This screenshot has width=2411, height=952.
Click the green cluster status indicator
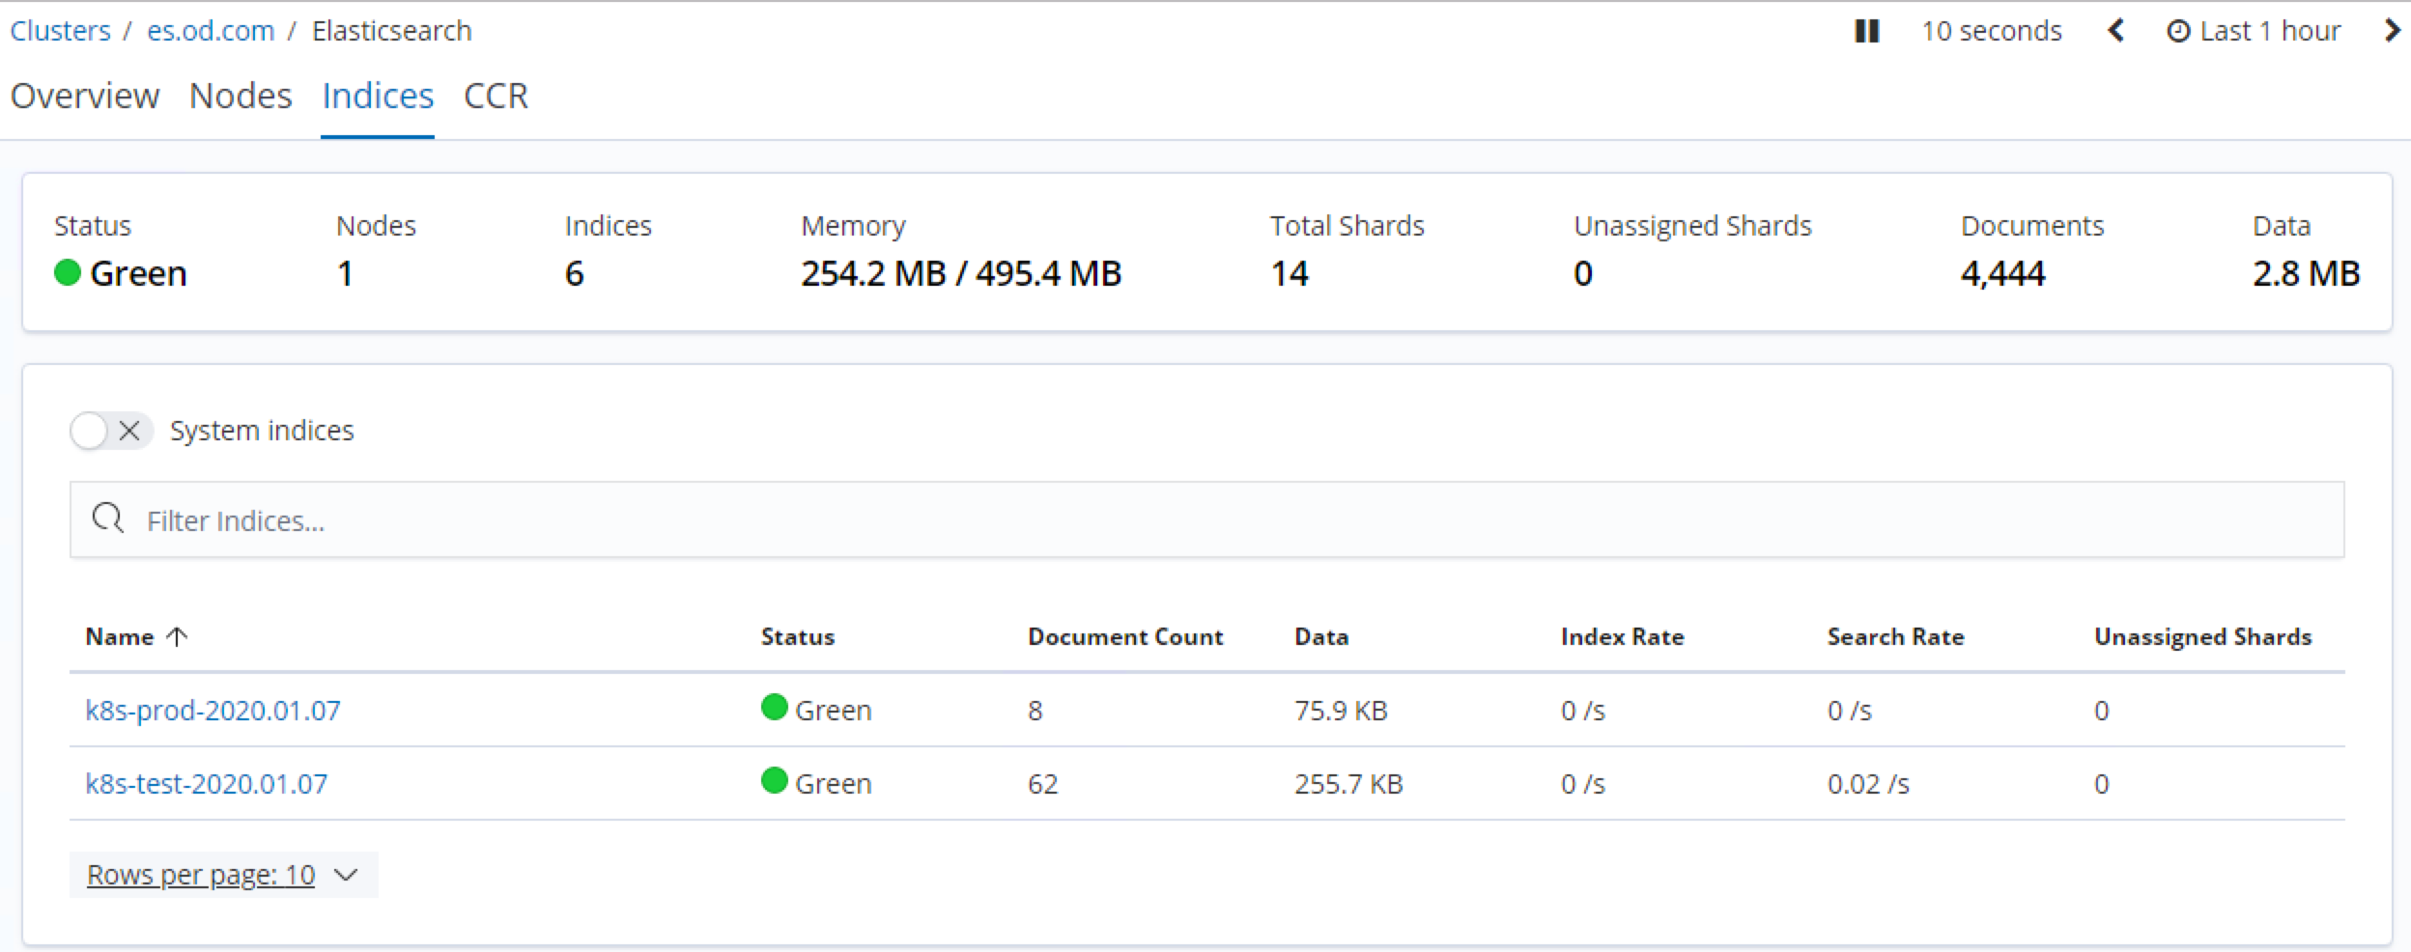tap(68, 272)
